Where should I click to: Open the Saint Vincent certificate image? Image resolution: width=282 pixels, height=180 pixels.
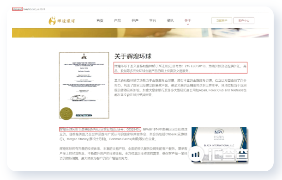point(84,85)
